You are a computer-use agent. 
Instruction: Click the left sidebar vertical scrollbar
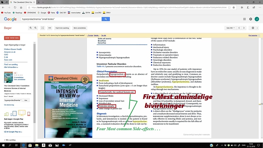35,83
